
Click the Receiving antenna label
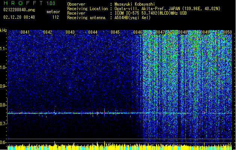86,18
